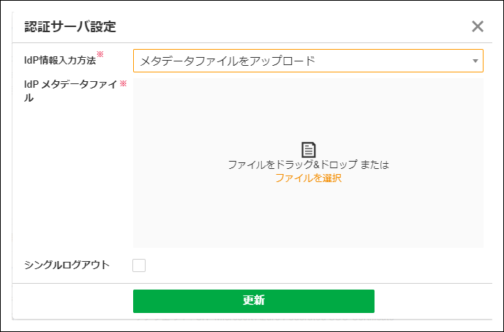
Task: Click the dropdown arrow of IdP情報入力方法
Action: [x=475, y=61]
